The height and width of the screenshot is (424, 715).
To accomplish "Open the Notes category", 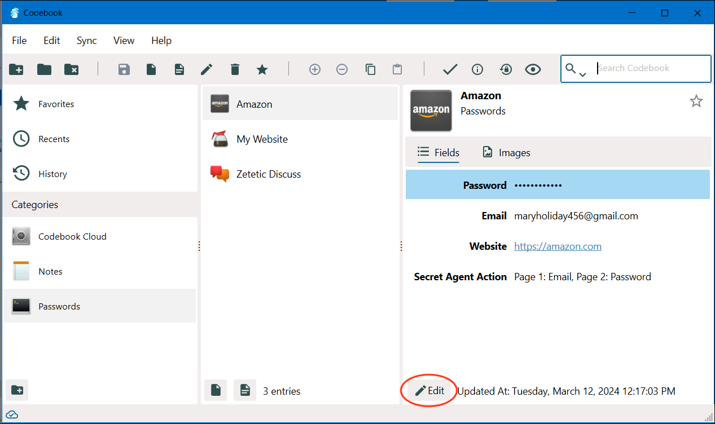I will coord(100,271).
